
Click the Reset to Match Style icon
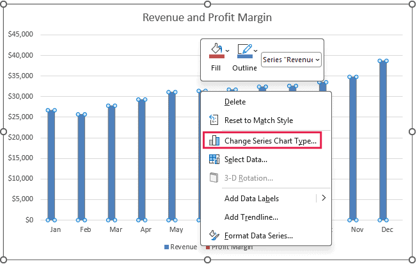(214, 120)
